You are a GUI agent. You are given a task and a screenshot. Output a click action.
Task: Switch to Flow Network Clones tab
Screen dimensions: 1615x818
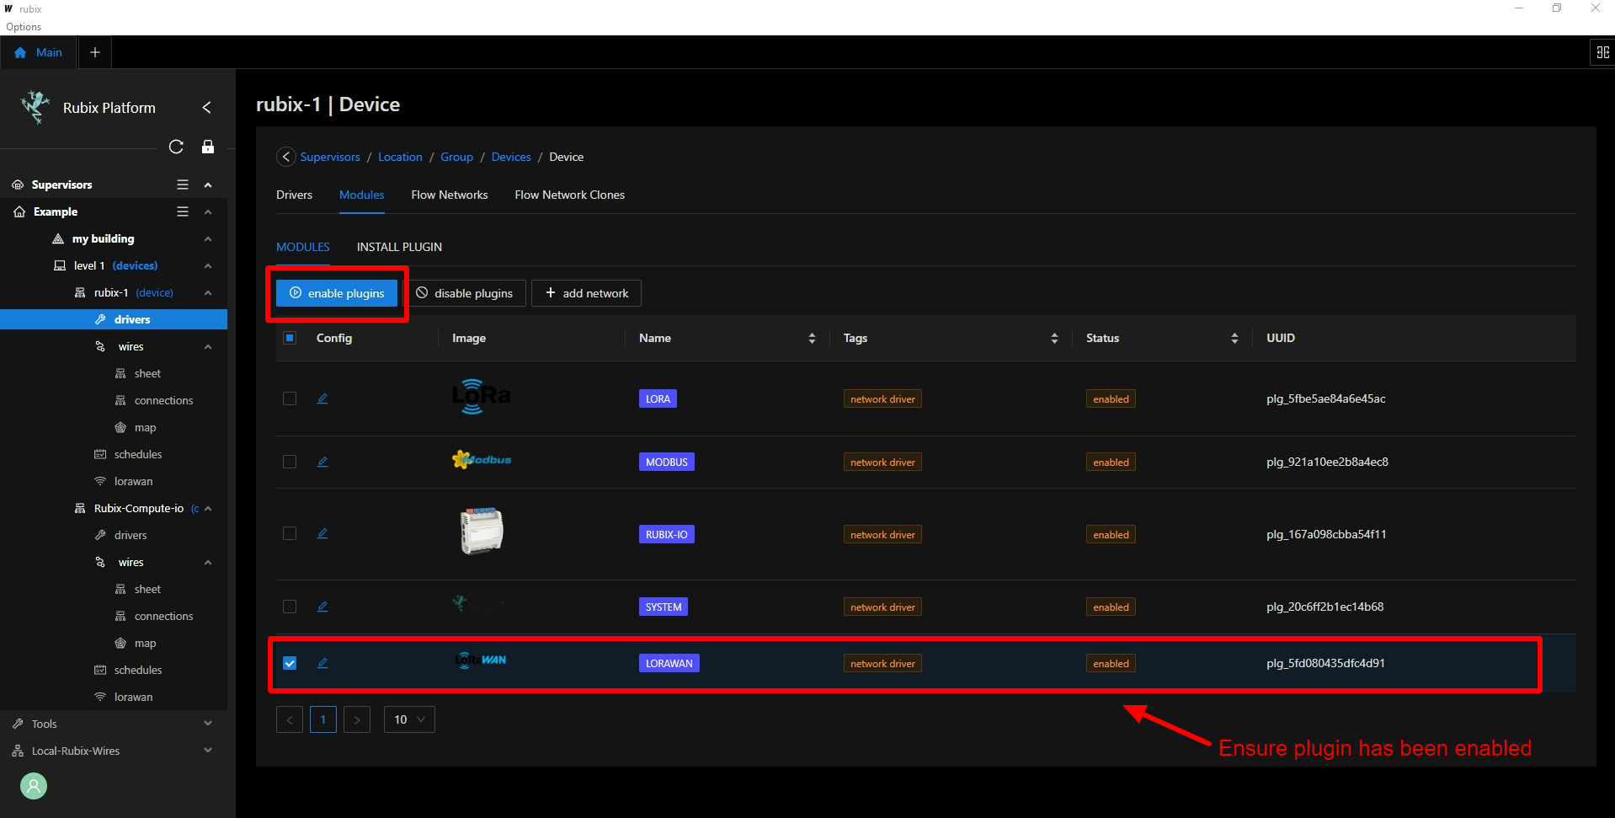(x=570, y=195)
